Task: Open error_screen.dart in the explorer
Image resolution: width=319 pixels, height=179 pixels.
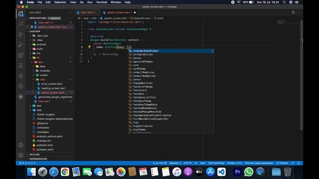Action: tap(52, 84)
